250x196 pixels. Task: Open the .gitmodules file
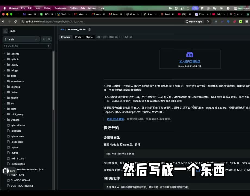coord(17,136)
